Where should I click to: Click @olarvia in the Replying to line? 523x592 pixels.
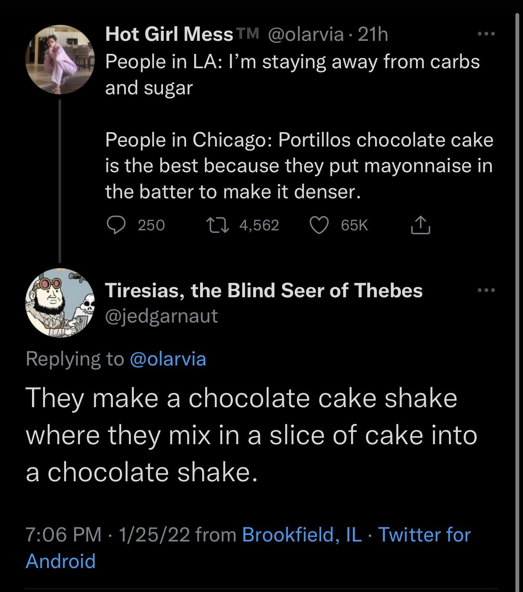pyautogui.click(x=168, y=359)
